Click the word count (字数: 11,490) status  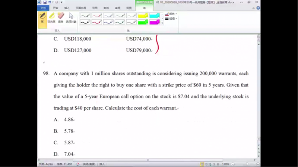(x=65, y=164)
